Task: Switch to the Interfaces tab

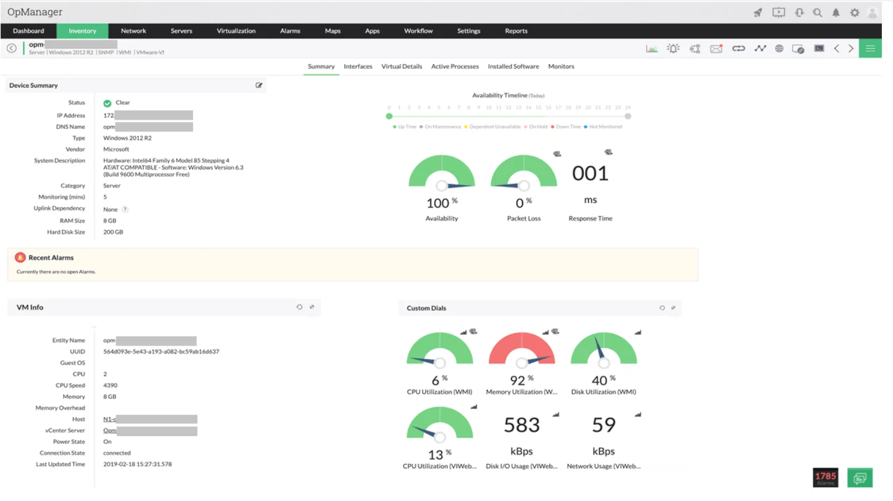Action: 358,67
